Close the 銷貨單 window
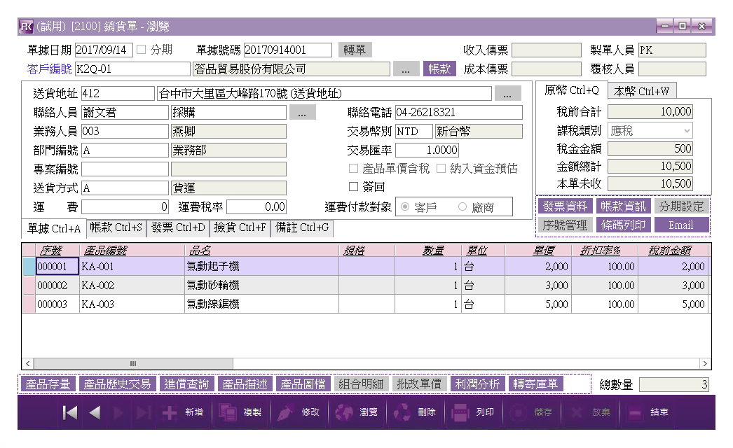 pos(701,26)
